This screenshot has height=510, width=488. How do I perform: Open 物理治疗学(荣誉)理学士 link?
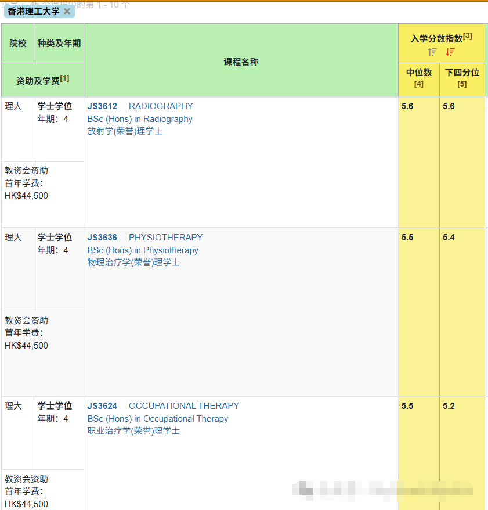[x=133, y=263]
